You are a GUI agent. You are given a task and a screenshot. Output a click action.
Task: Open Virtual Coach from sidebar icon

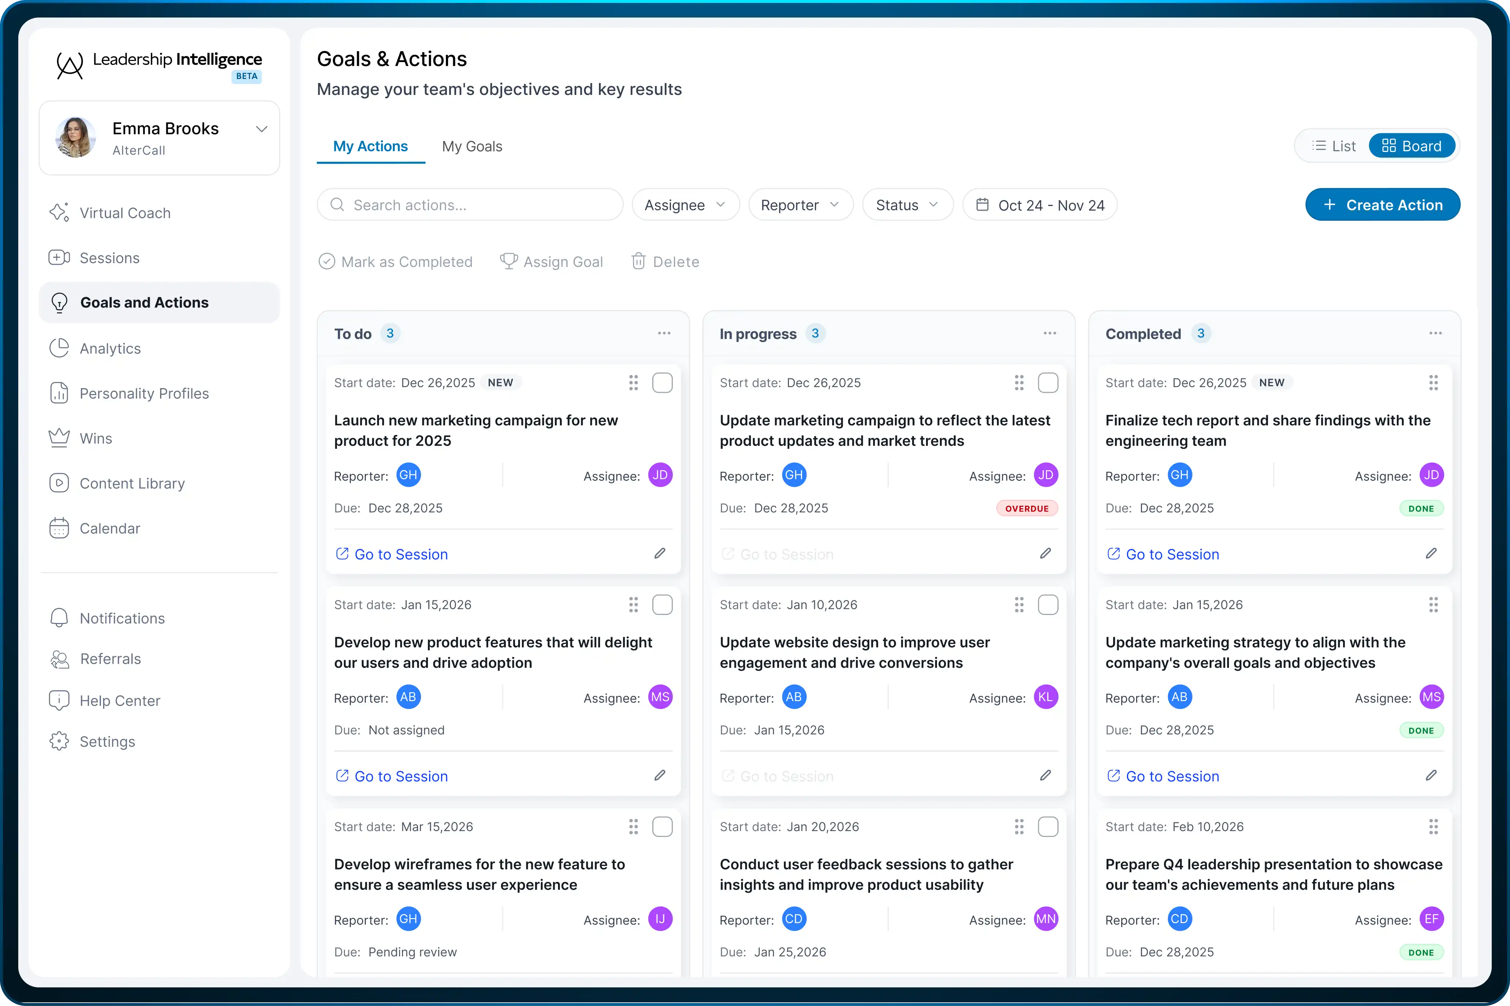pyautogui.click(x=59, y=213)
